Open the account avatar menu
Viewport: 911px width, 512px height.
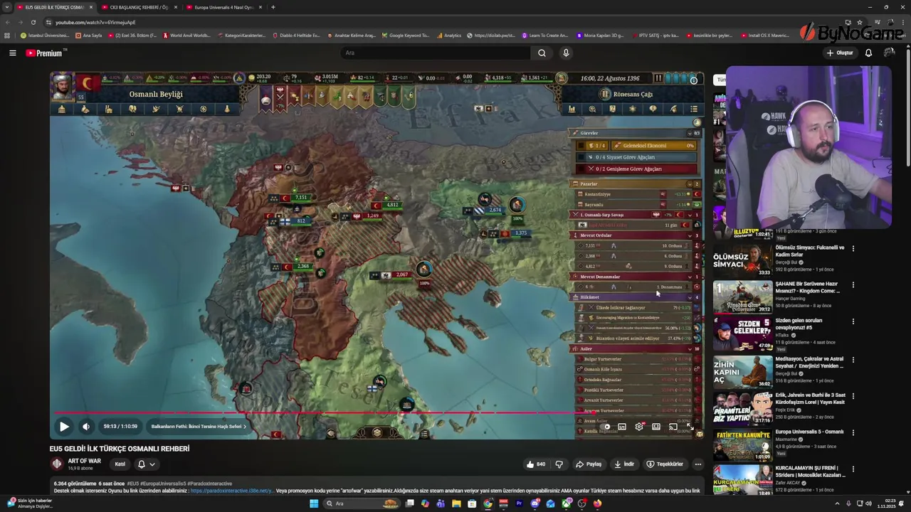[x=889, y=53]
